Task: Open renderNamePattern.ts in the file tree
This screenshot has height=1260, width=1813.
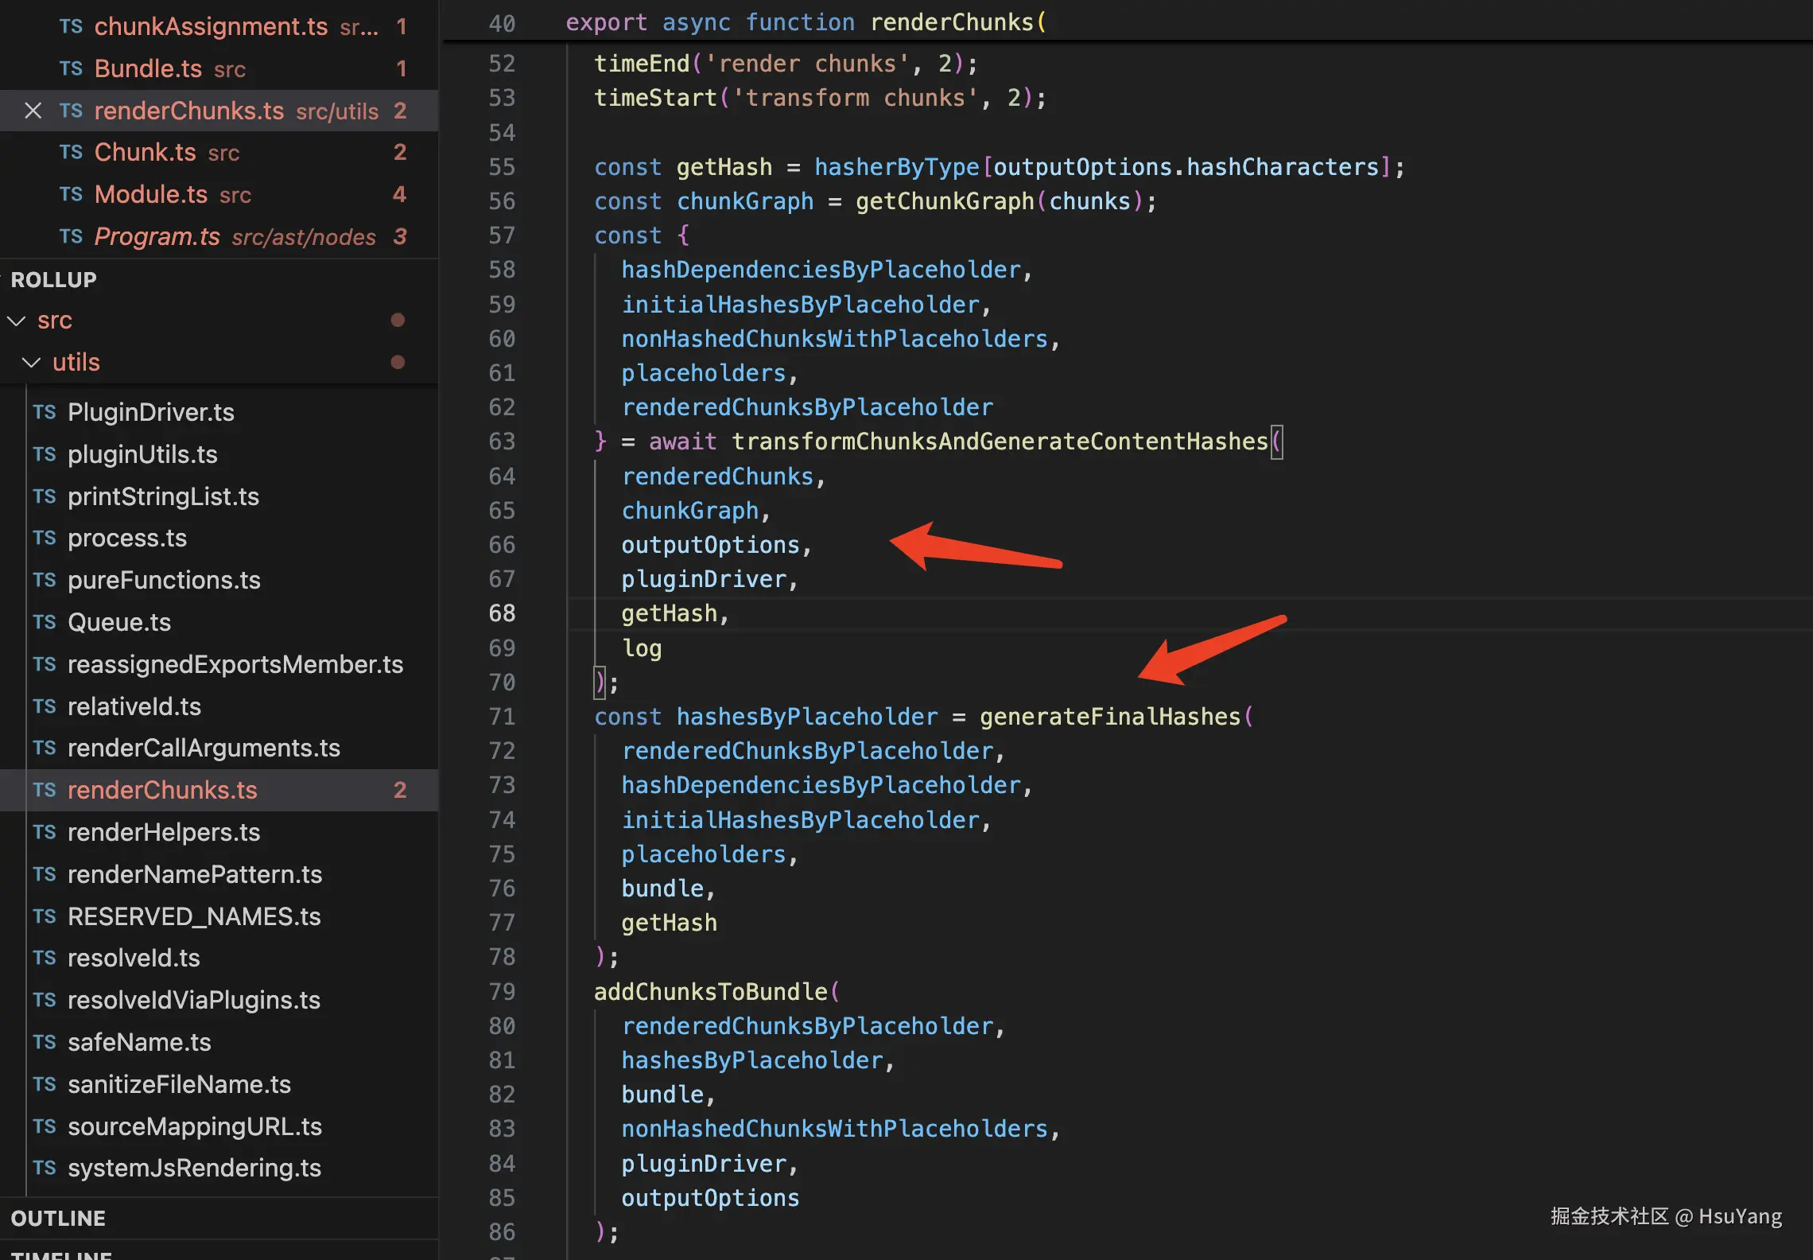Action: tap(195, 874)
